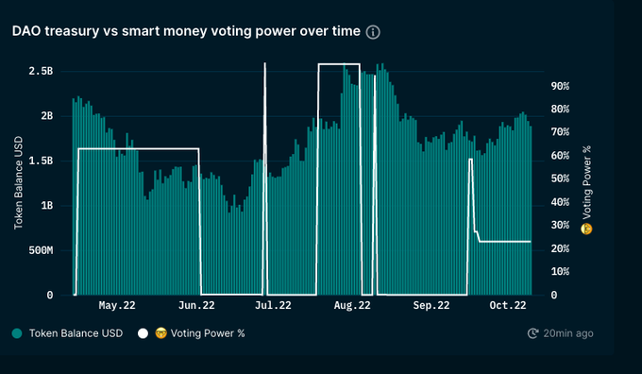This screenshot has width=642, height=374.
Task: Click the Jul.22 x-axis label
Action: (273, 306)
